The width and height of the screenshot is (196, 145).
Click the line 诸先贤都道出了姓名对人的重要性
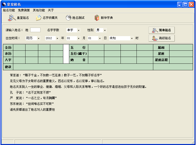click(32, 109)
